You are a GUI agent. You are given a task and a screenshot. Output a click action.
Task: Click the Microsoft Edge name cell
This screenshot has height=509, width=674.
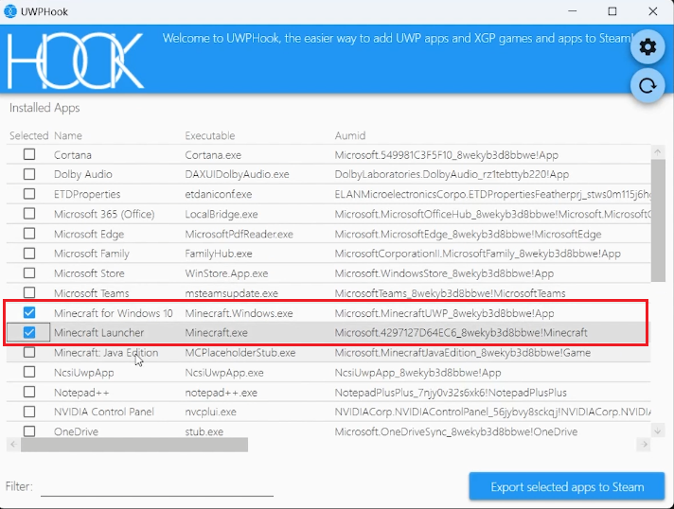pos(89,234)
